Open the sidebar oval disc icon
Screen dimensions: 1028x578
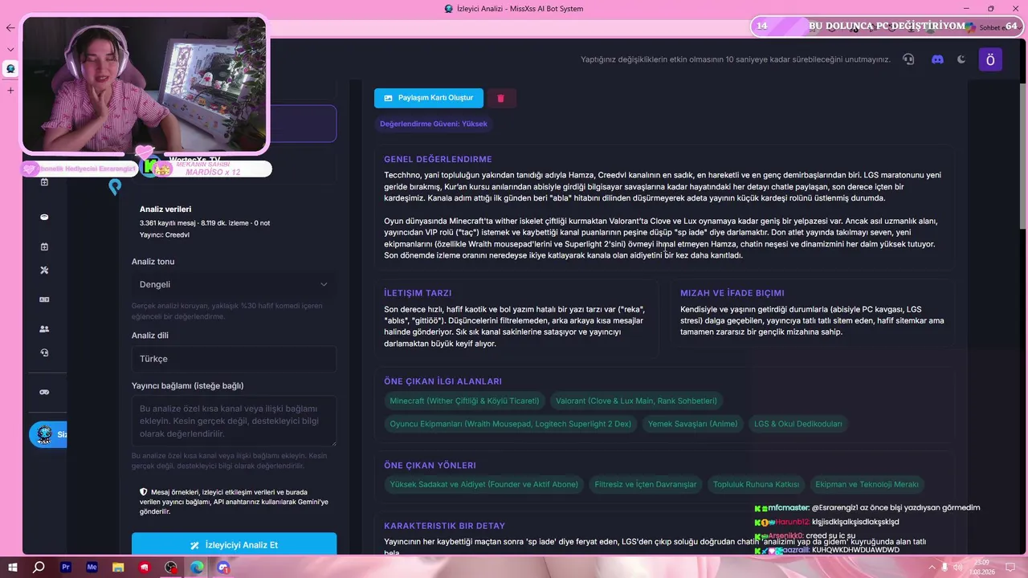pyautogui.click(x=44, y=217)
